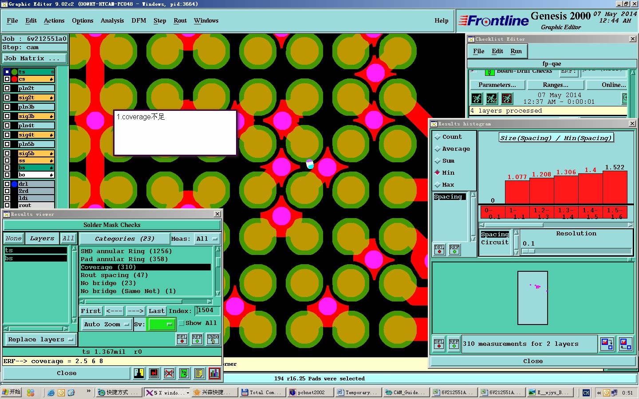The image size is (639, 399).
Task: Open Actions menu
Action: click(54, 21)
